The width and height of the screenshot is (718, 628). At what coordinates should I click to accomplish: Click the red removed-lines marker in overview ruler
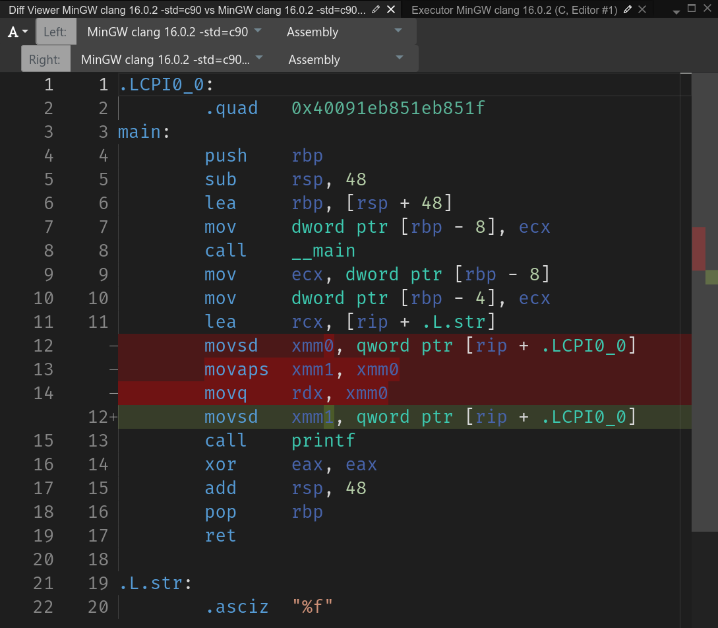click(x=698, y=249)
